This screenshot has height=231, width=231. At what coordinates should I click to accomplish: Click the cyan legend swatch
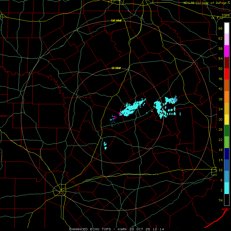(227, 188)
